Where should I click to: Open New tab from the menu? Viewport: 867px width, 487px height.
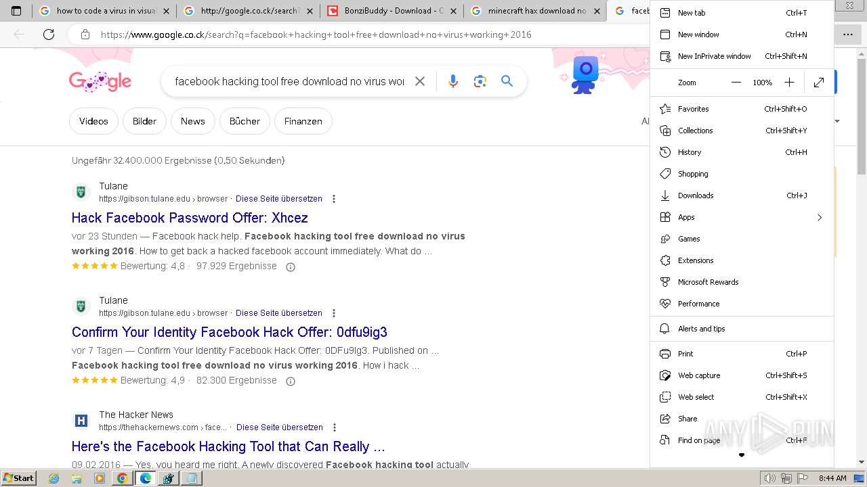click(742, 13)
